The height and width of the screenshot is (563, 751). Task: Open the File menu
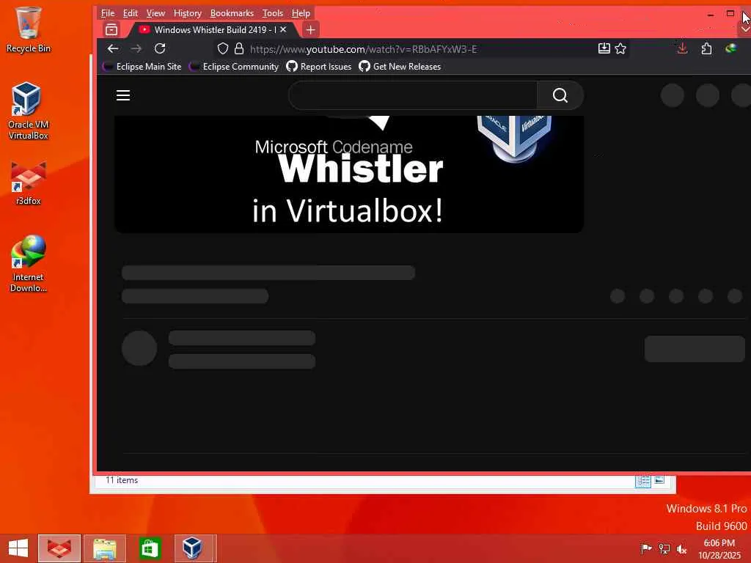pyautogui.click(x=108, y=13)
